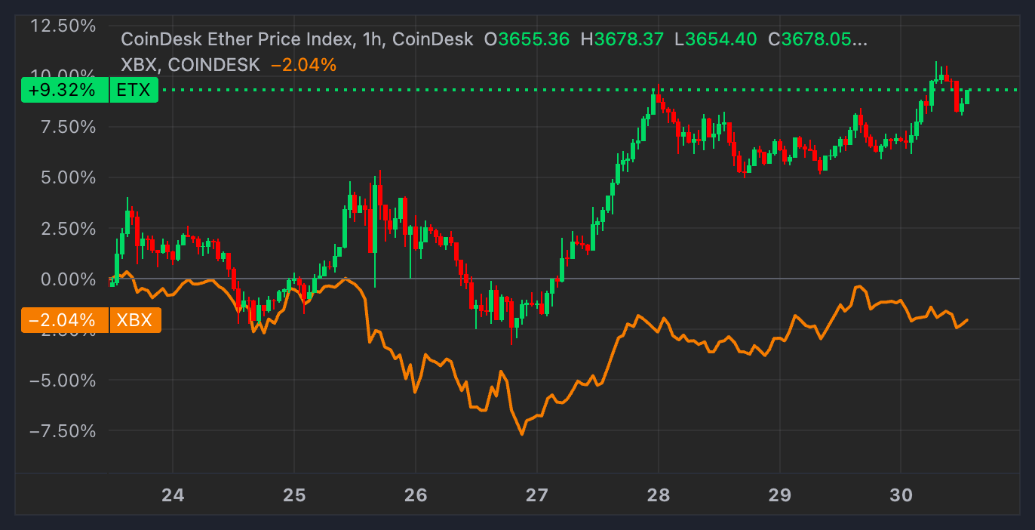Select the XBX, COINDESK legend entry
Viewport: 1035px width, 530px height.
[189, 65]
